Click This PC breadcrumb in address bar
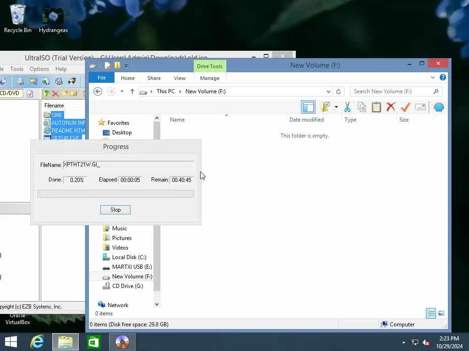Screen dimensions: 469x351 point(165,91)
